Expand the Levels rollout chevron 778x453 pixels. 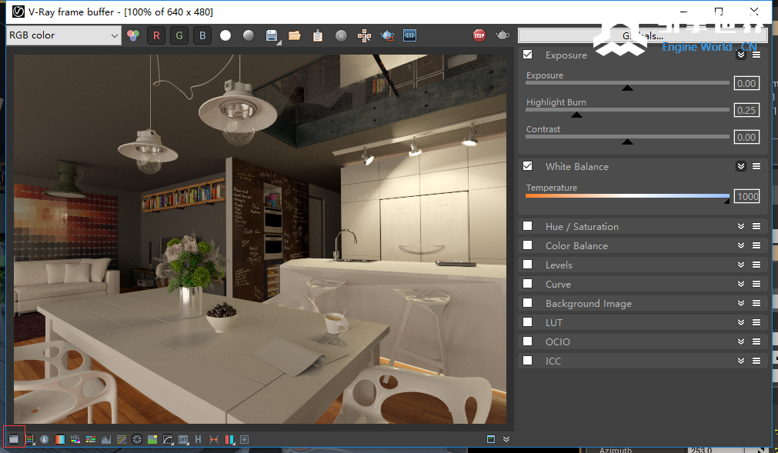click(x=741, y=265)
